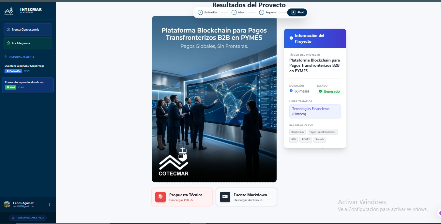Image resolution: width=441 pixels, height=224 pixels.
Task: Click the COTECMAR logo icon in sidebar
Action: click(x=9, y=10)
